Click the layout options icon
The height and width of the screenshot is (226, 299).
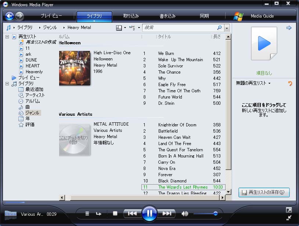tap(119, 28)
